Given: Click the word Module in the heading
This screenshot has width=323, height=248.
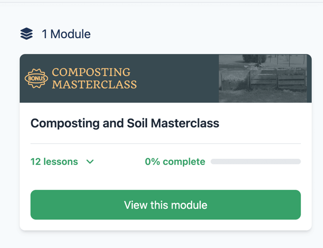Looking at the screenshot, I should (70, 34).
